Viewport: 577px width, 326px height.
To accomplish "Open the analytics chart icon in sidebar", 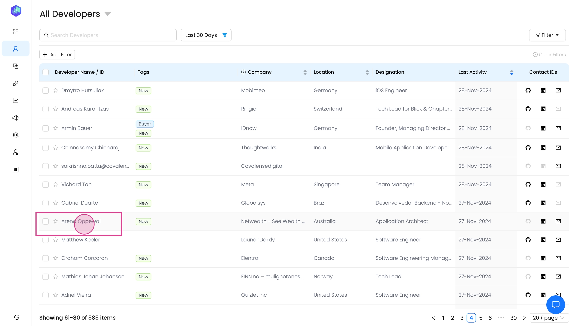I will pyautogui.click(x=16, y=101).
